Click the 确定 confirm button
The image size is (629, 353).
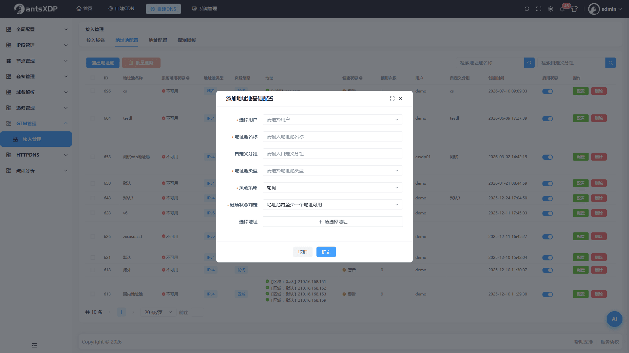point(326,252)
